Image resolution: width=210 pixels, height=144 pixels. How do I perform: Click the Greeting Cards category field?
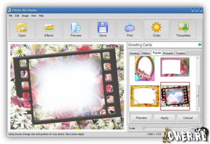(x=164, y=45)
